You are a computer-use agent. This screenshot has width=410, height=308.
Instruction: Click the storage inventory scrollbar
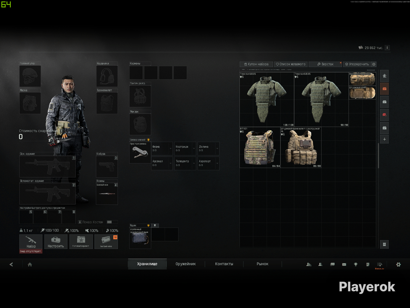click(x=378, y=156)
